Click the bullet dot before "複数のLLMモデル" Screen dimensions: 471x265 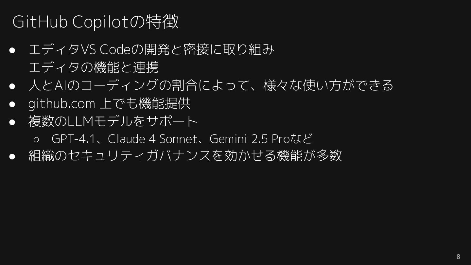(12, 122)
